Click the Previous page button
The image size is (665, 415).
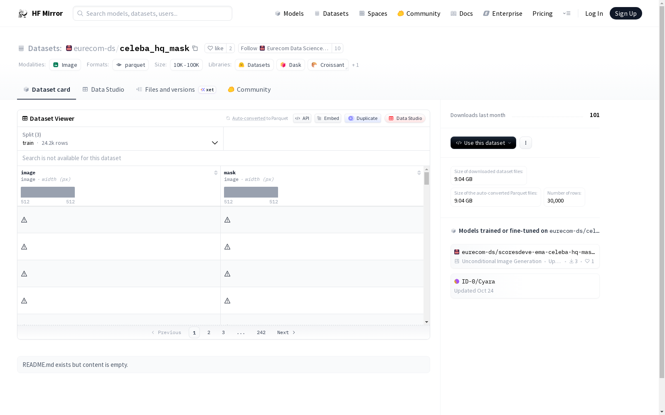[166, 332]
